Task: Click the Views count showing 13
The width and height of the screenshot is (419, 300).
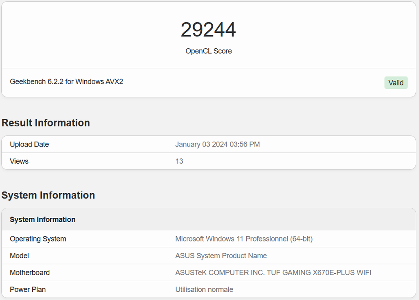Action: [x=179, y=161]
